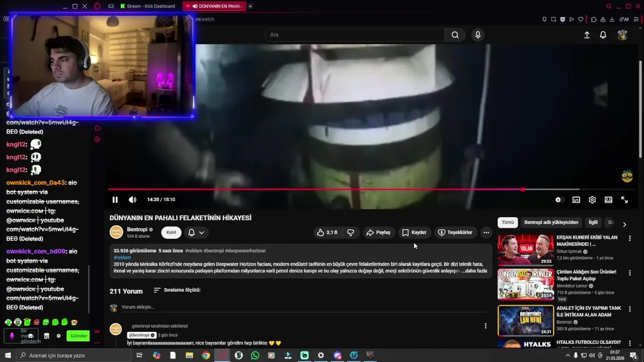
Task: Click the Teşekkürler thanks button
Action: click(455, 232)
